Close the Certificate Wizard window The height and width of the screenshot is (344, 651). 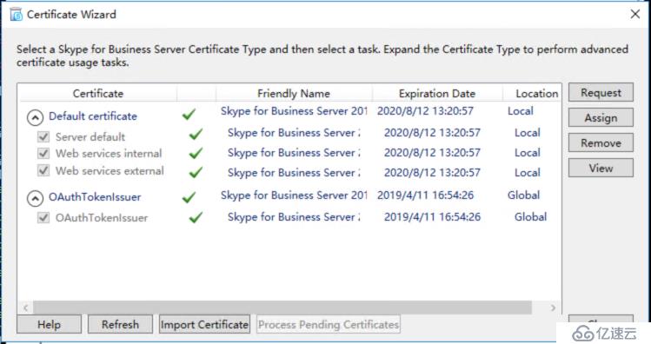pos(634,14)
